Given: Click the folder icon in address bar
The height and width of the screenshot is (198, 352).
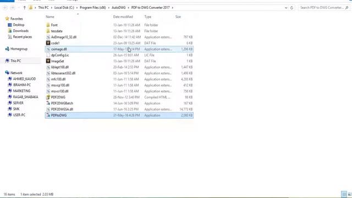Looking at the screenshot, I should [31, 8].
